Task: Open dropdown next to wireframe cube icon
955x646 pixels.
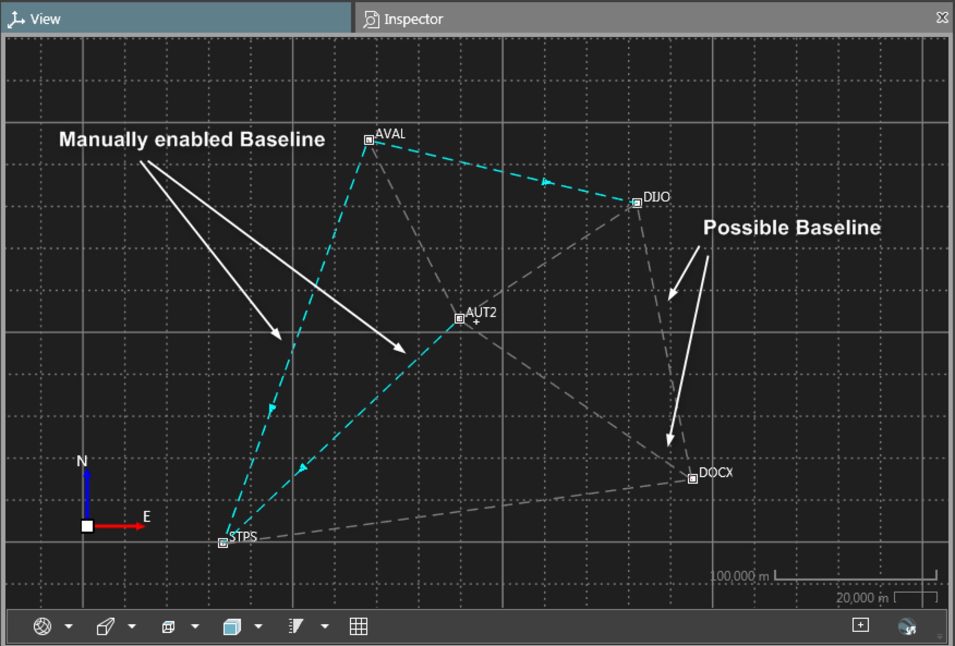Action: tap(195, 627)
